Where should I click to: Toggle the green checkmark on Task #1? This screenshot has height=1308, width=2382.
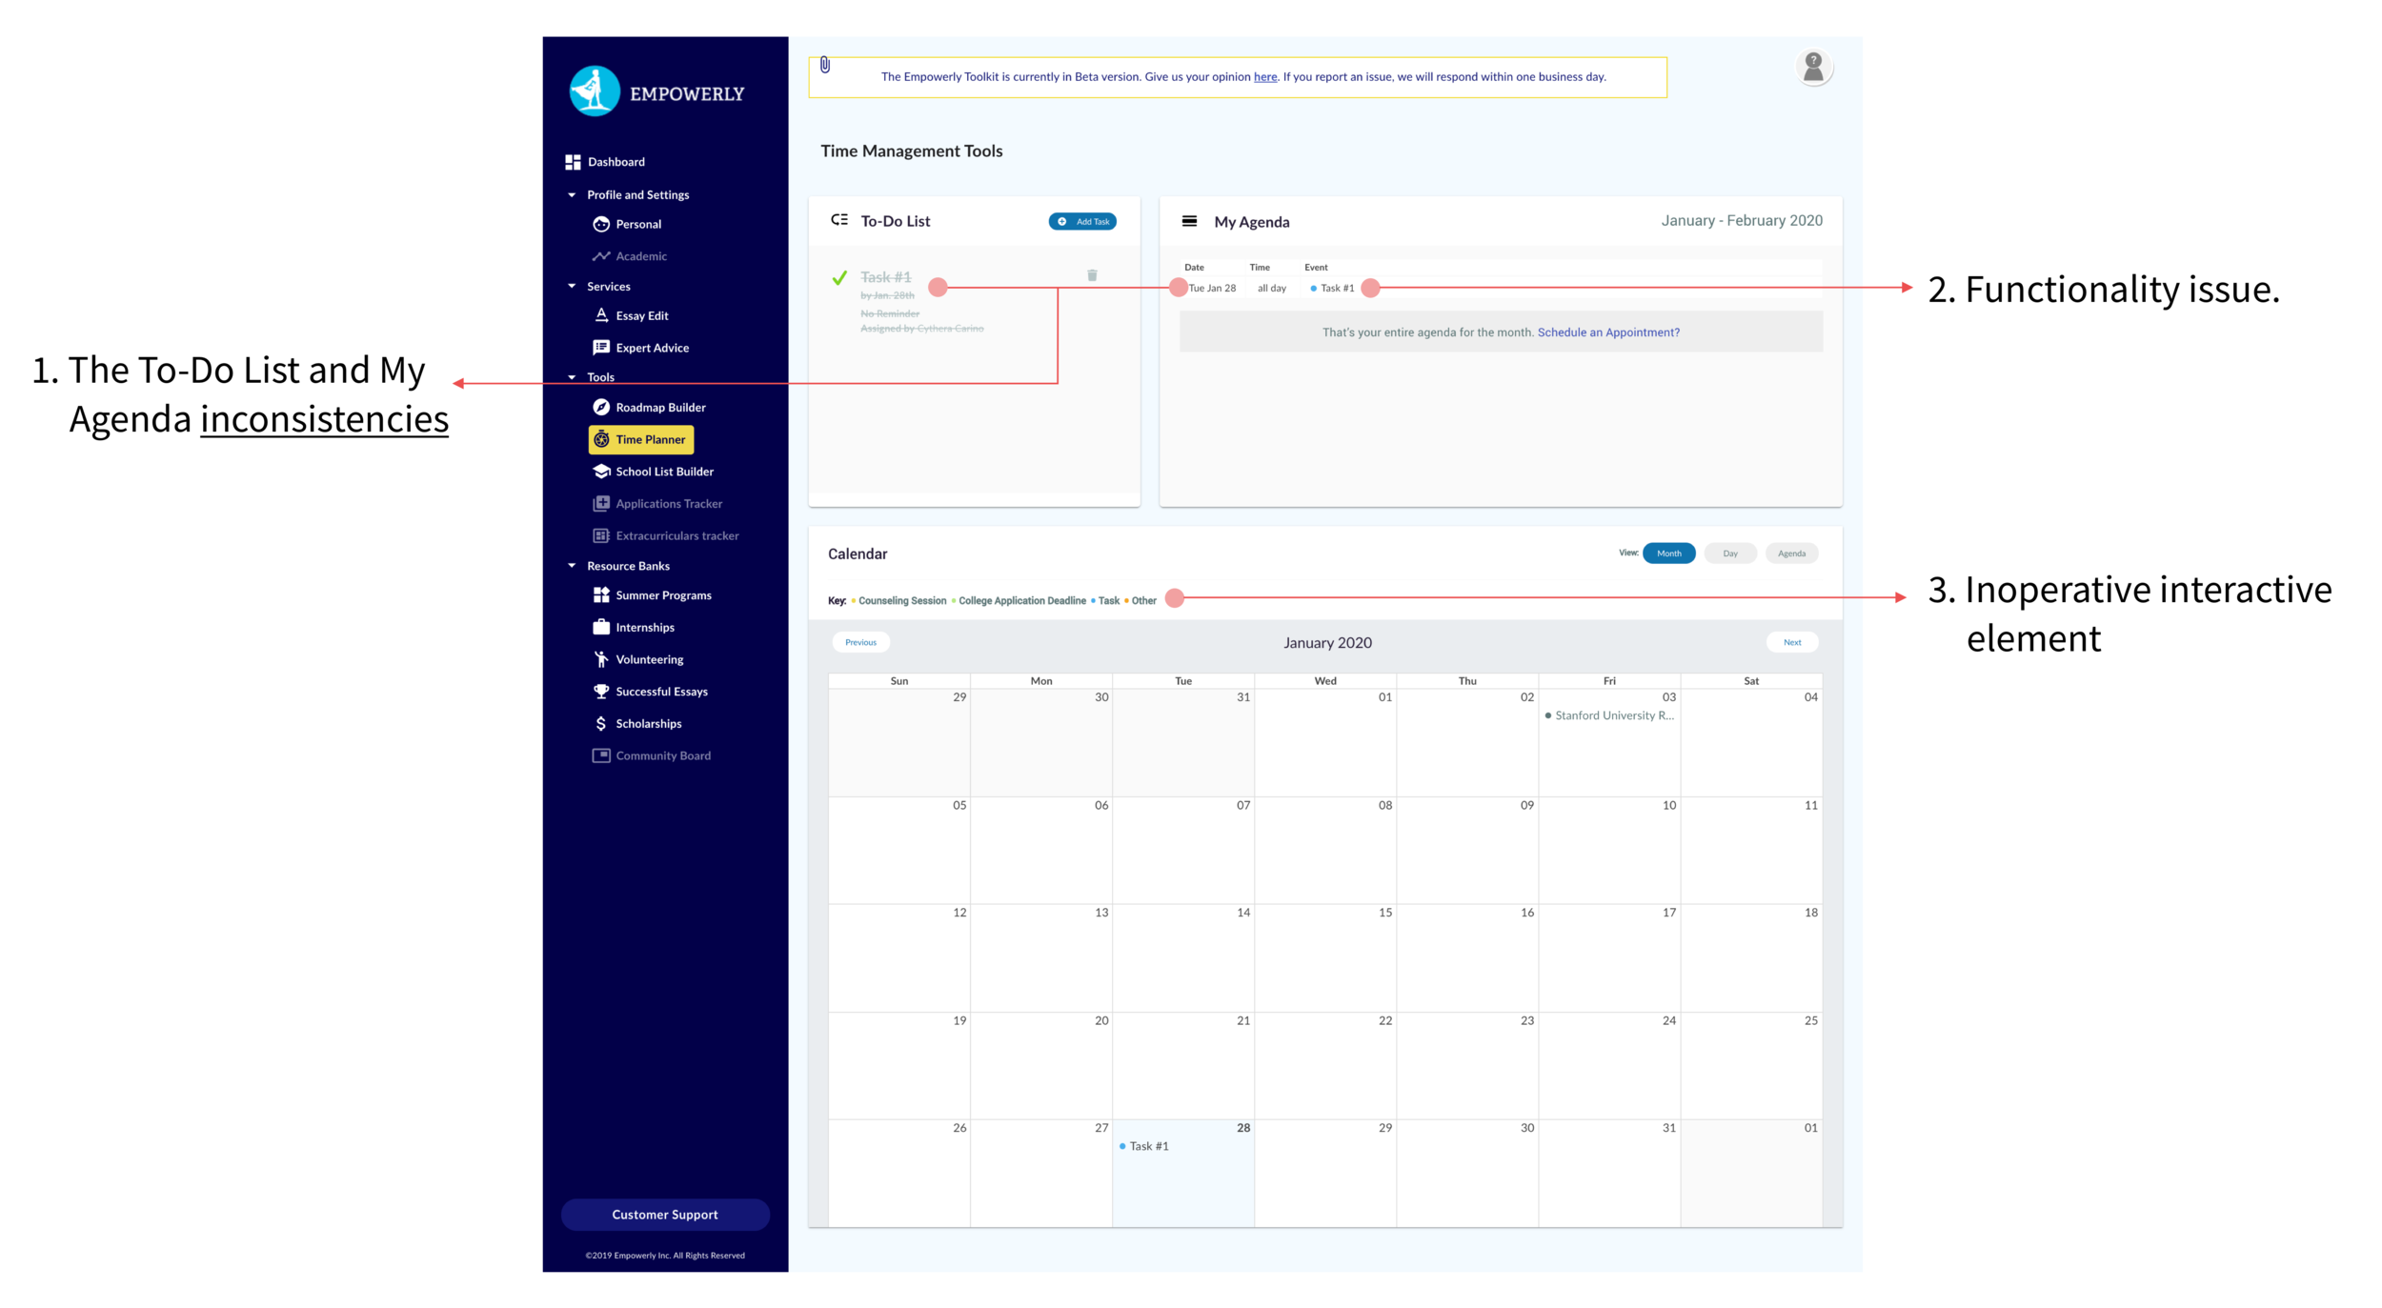839,277
